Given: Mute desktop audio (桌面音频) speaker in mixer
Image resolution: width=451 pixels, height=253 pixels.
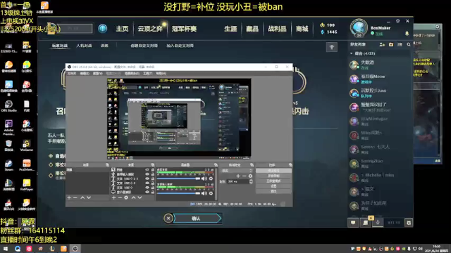Looking at the screenshot, I should point(204,179).
